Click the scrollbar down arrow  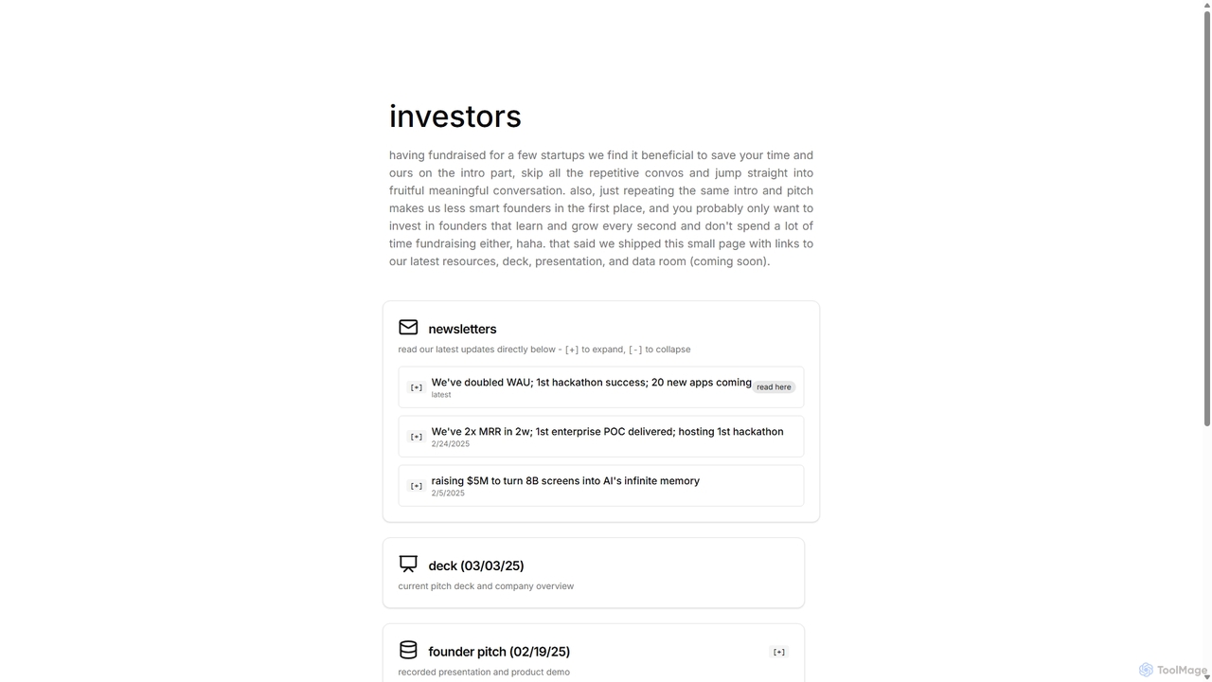tap(1206, 676)
